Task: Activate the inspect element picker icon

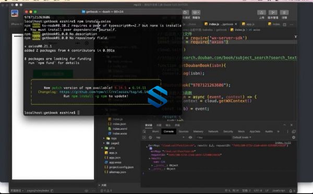Action: 145,132
